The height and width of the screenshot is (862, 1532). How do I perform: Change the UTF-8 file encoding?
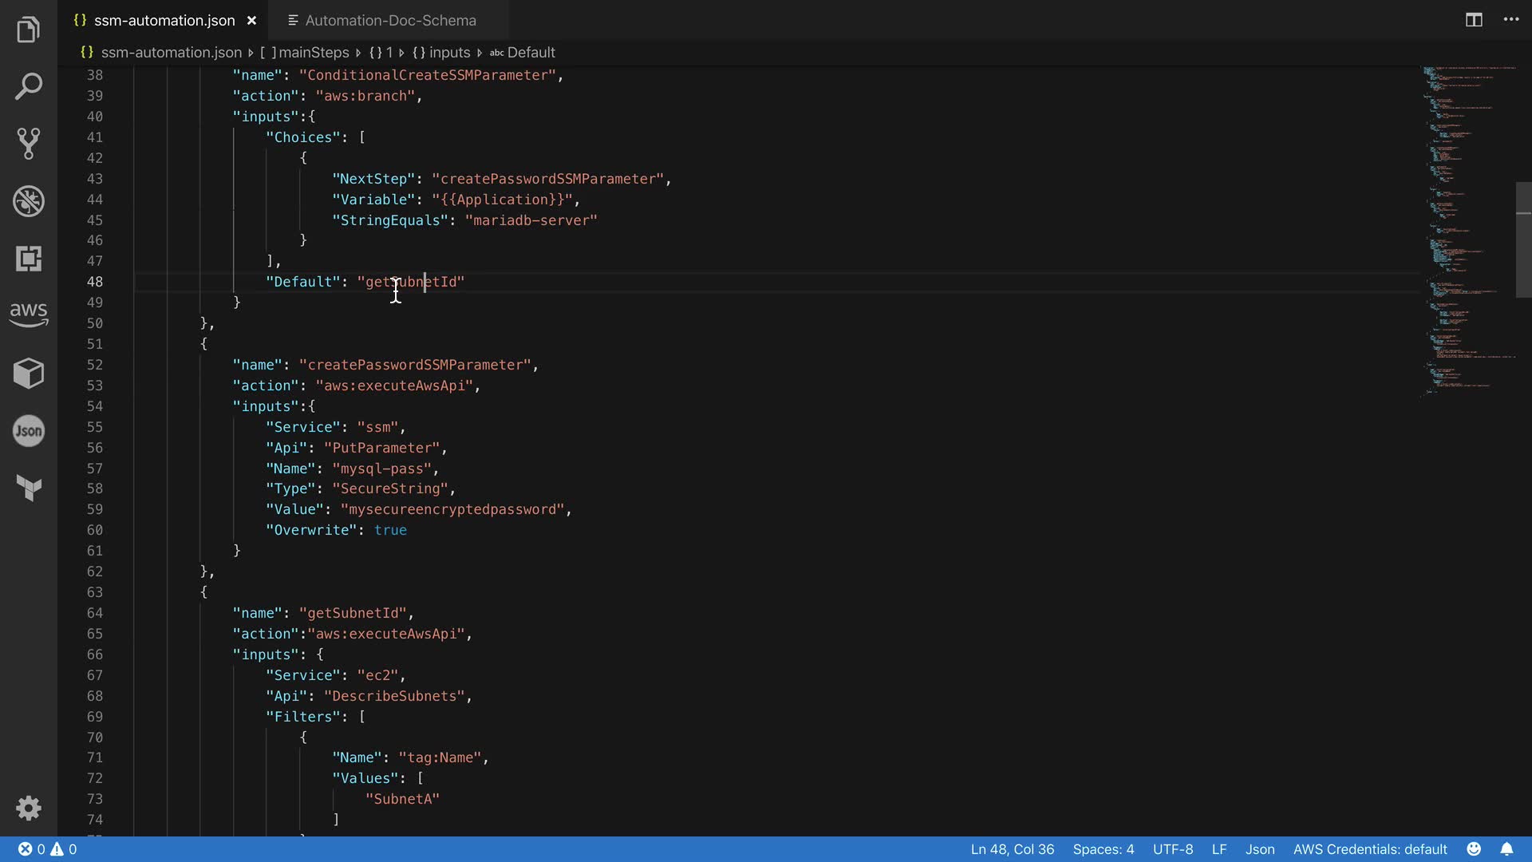pos(1172,849)
